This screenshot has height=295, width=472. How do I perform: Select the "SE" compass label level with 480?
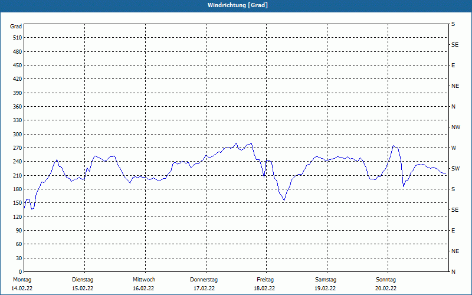coord(455,45)
